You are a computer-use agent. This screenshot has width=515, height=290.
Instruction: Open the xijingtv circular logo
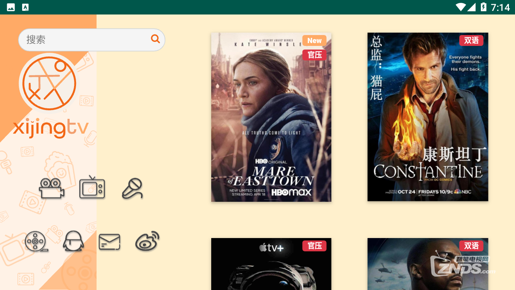49,84
